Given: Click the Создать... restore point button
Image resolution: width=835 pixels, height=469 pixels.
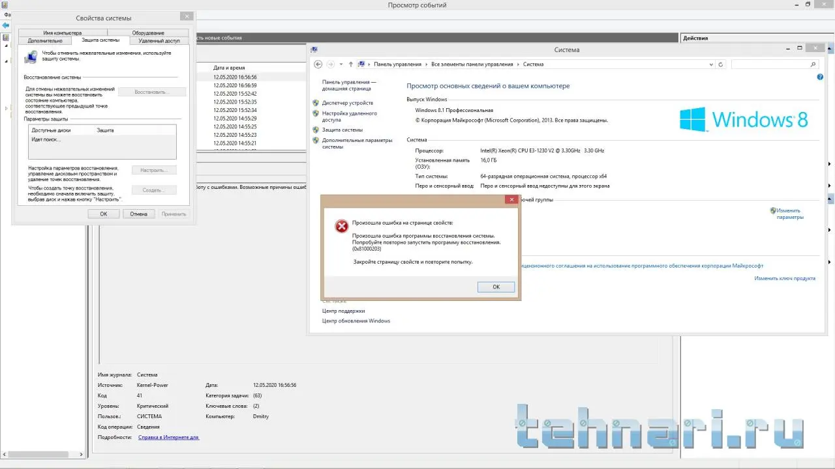Looking at the screenshot, I should [154, 190].
